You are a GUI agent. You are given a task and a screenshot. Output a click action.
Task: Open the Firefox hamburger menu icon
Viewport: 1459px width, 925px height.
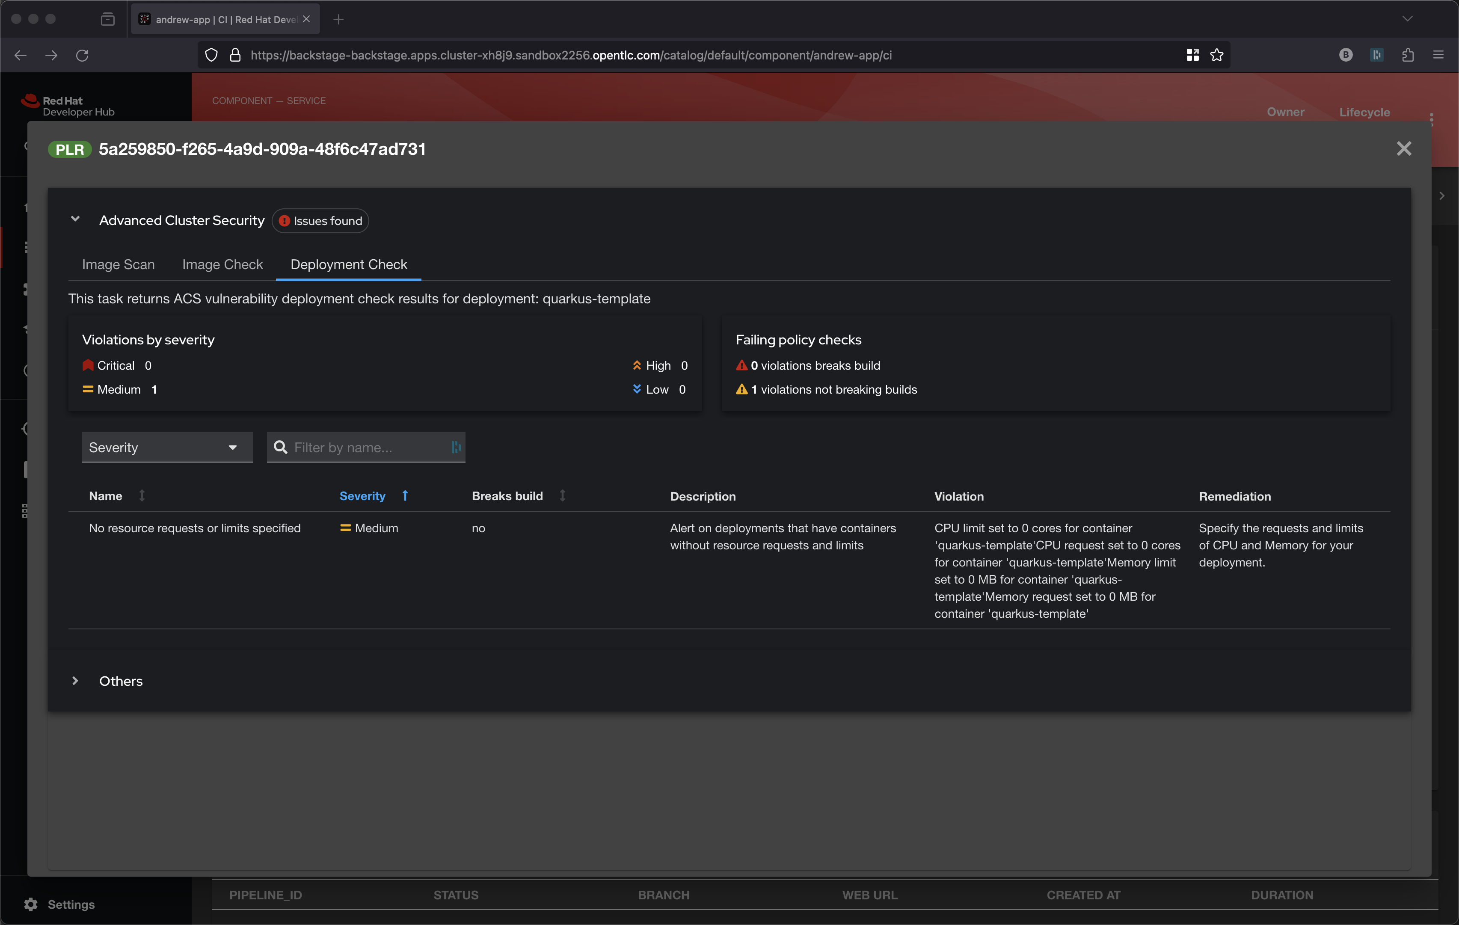[1438, 55]
